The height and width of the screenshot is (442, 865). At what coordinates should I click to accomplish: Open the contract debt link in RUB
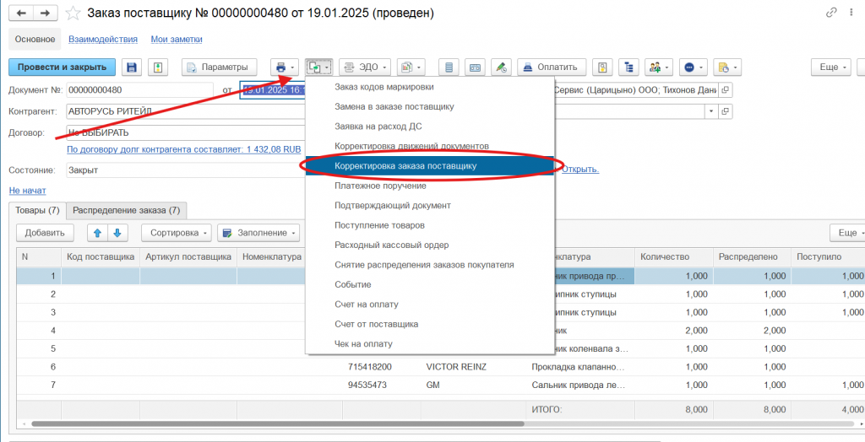(183, 149)
